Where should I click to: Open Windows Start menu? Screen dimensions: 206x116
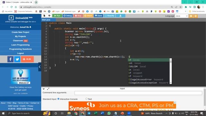[x=3, y=113]
